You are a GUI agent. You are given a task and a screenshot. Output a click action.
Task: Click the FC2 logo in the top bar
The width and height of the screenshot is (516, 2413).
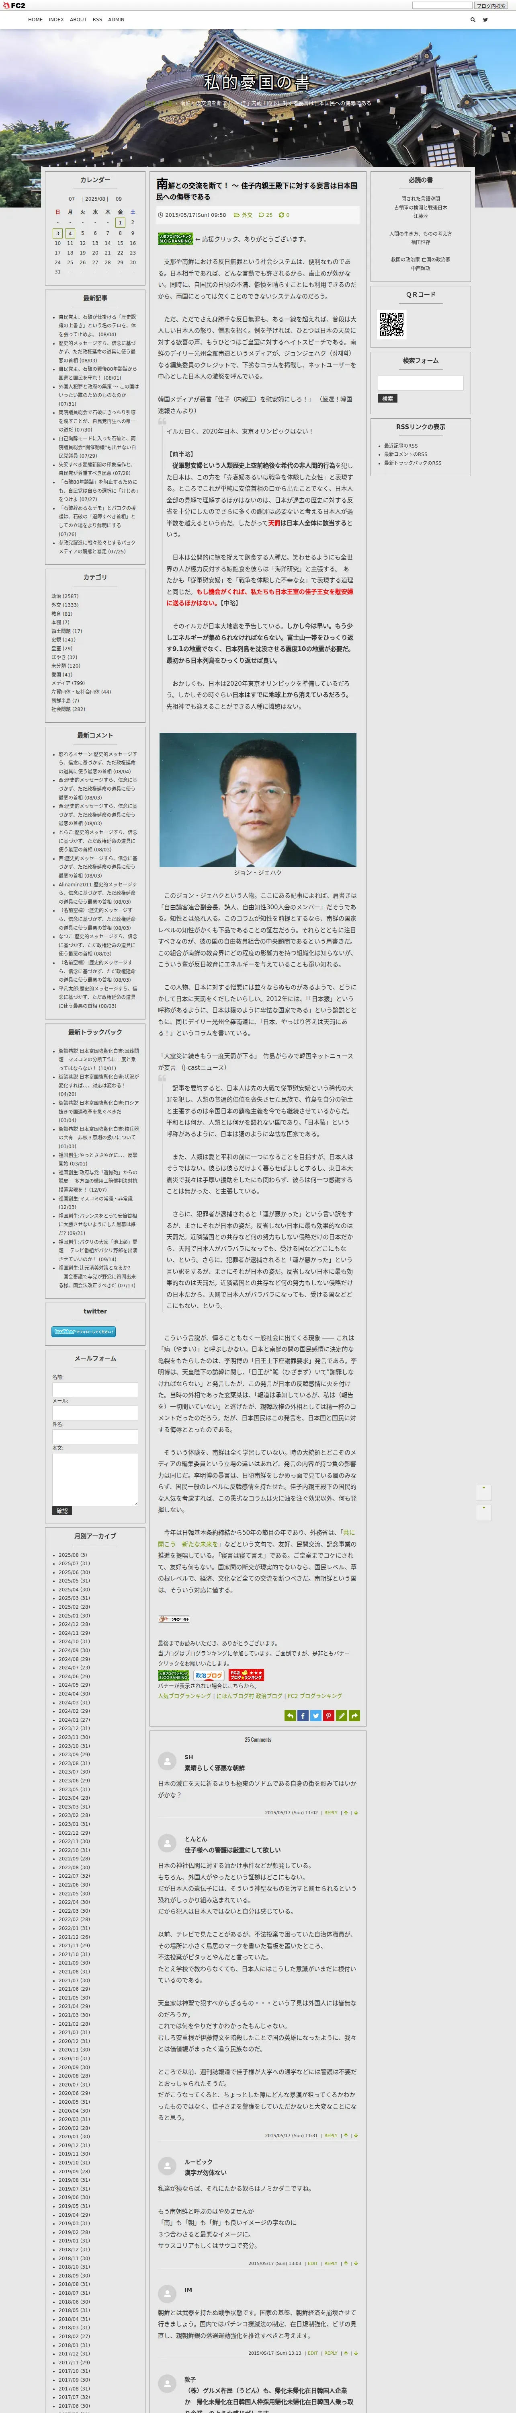pyautogui.click(x=15, y=6)
